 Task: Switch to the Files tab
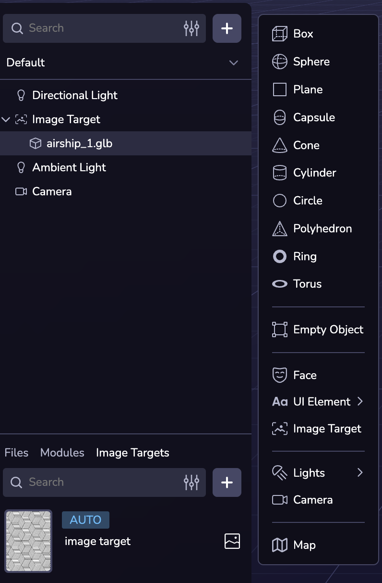point(16,453)
